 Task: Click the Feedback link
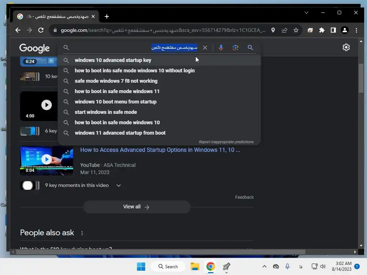point(244,197)
